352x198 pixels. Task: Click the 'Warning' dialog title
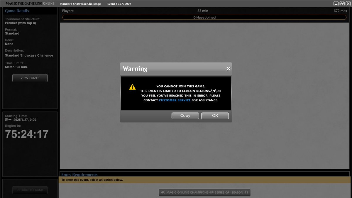click(x=135, y=69)
